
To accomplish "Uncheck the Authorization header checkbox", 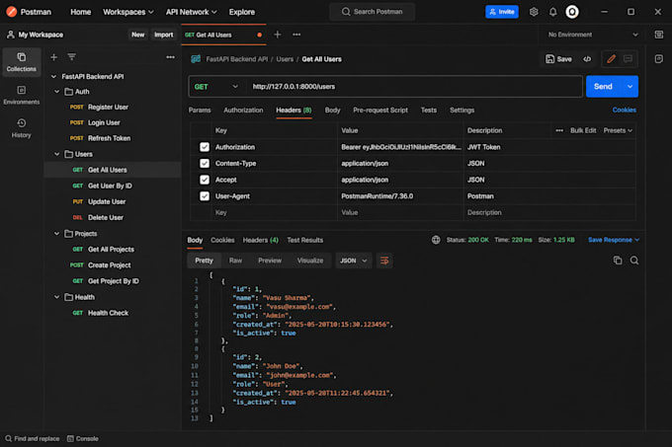I will [205, 147].
